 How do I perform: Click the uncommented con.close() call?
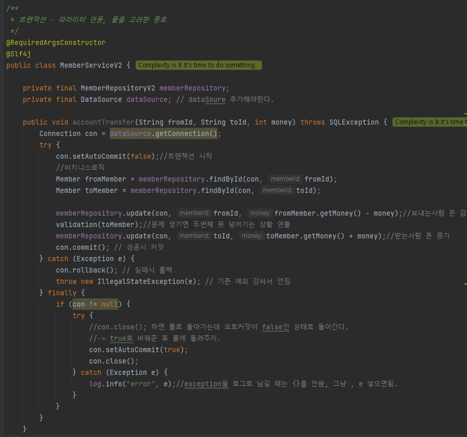tap(114, 361)
